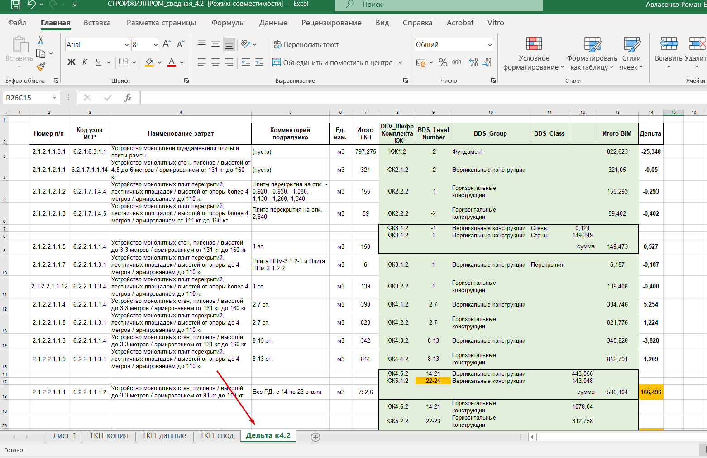This screenshot has width=707, height=458.
Task: Open the Name Box dropdown arrow
Action: pyautogui.click(x=54, y=98)
